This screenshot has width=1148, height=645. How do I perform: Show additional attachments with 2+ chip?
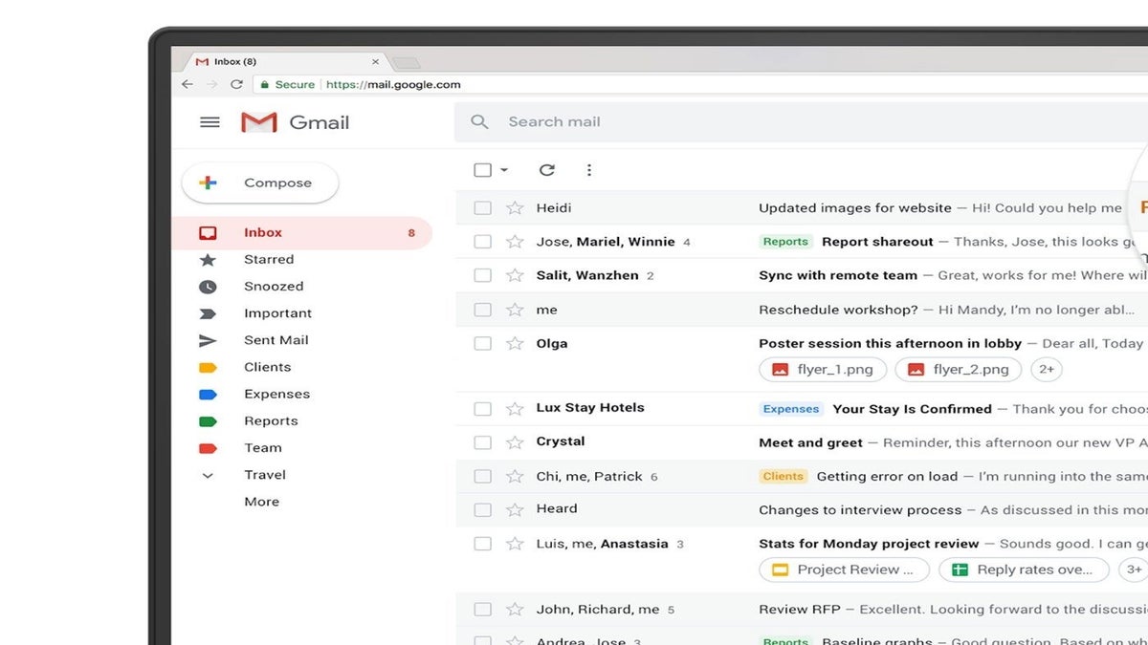pyautogui.click(x=1047, y=370)
